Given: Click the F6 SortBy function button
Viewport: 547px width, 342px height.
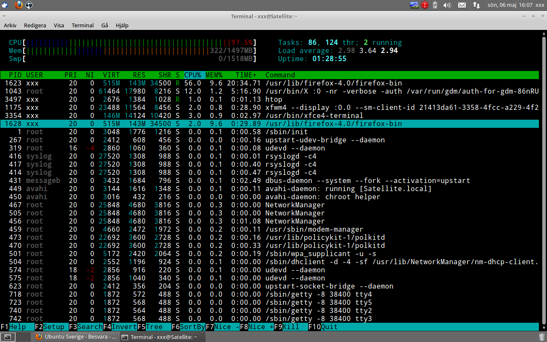Looking at the screenshot, I should tap(188, 327).
